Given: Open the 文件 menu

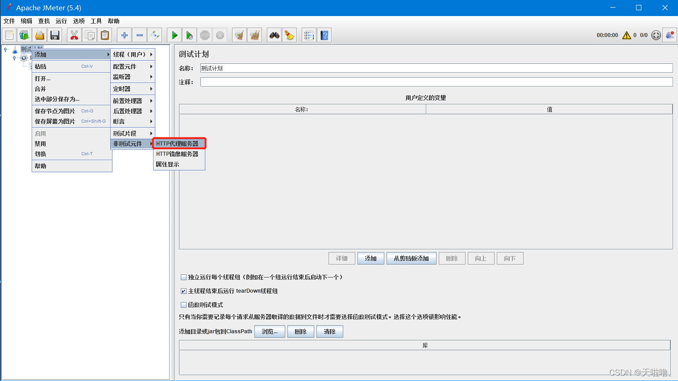Looking at the screenshot, I should tap(9, 21).
